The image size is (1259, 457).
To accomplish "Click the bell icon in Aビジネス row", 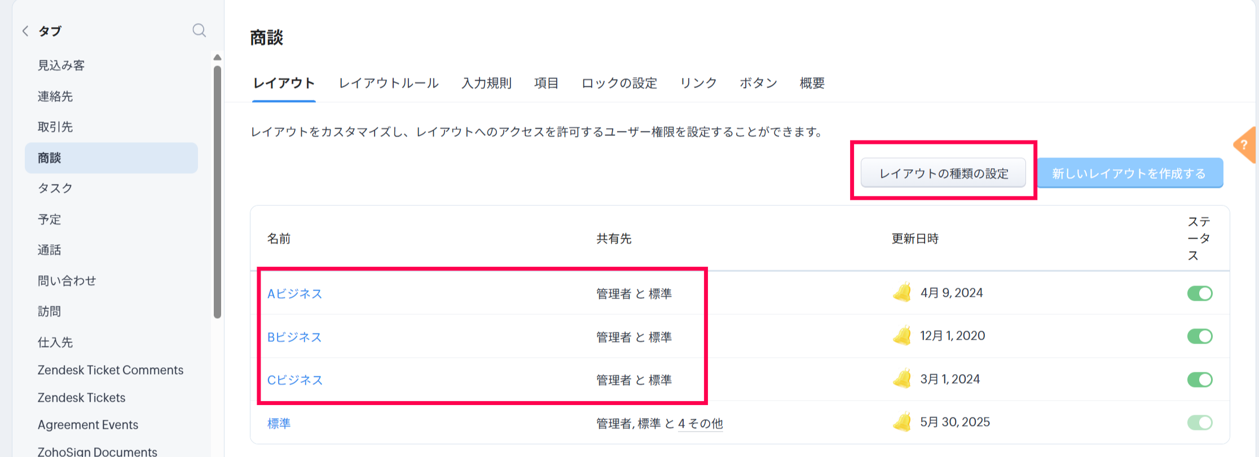I will click(x=902, y=293).
